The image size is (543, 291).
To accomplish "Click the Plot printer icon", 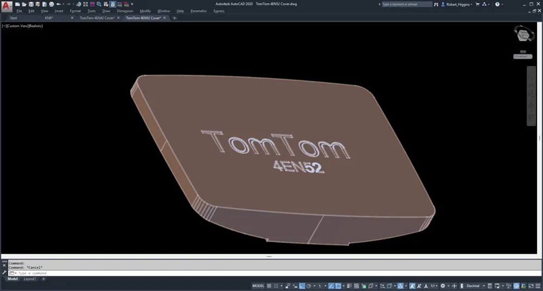I will (51, 4).
